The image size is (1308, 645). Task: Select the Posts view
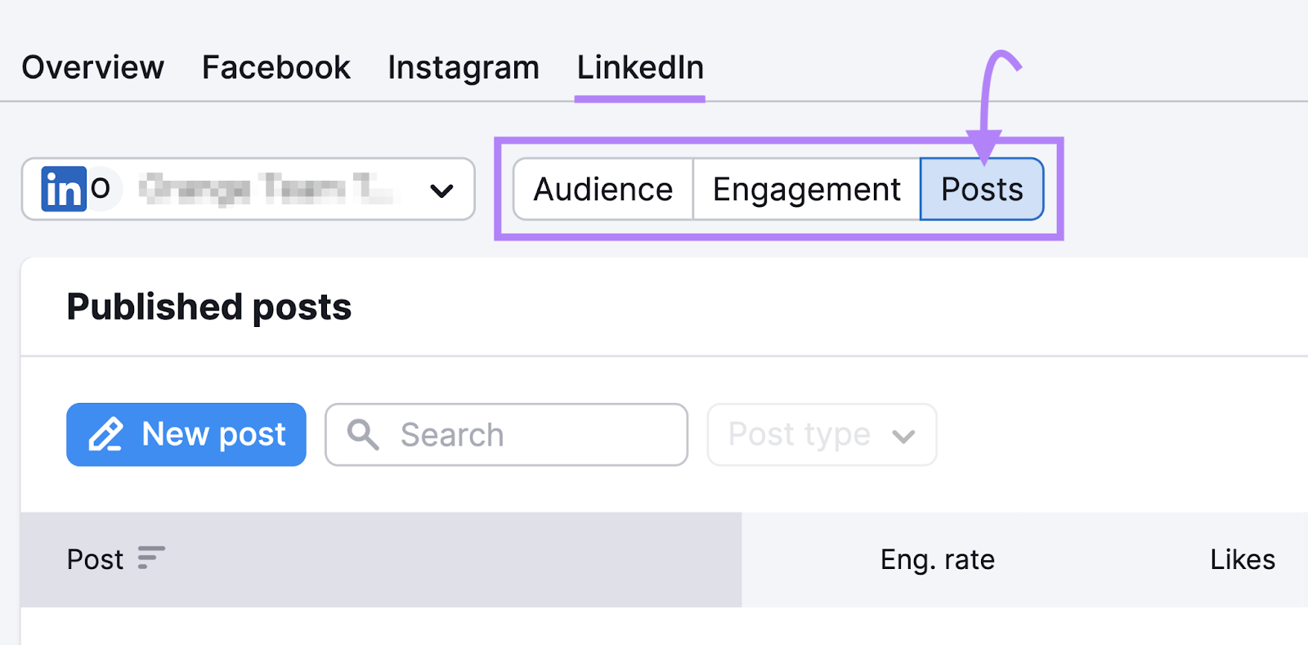982,189
